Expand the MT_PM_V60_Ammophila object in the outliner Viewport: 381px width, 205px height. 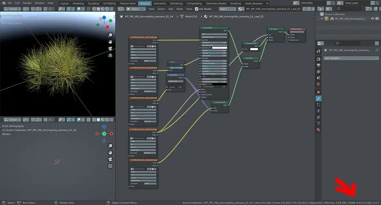(x=322, y=19)
